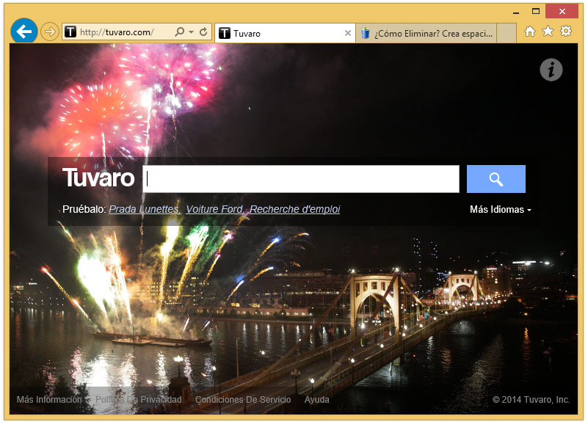Minimize the browser window
588x424 pixels.
tap(516, 12)
